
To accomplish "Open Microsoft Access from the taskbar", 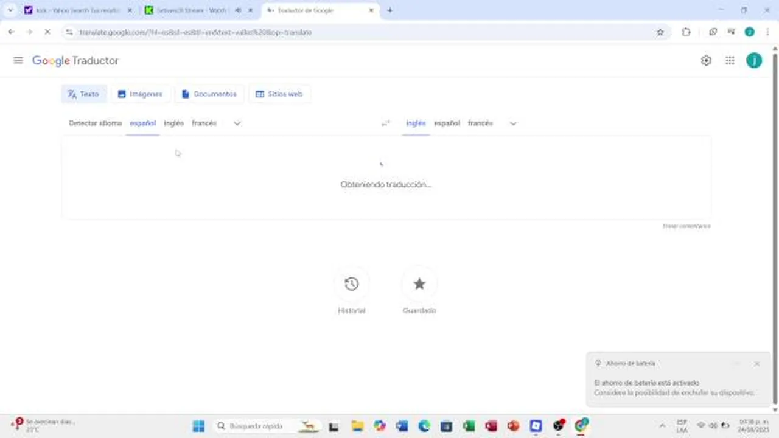I will [491, 426].
